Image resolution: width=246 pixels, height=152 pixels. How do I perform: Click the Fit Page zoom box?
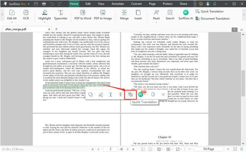pos(209,149)
